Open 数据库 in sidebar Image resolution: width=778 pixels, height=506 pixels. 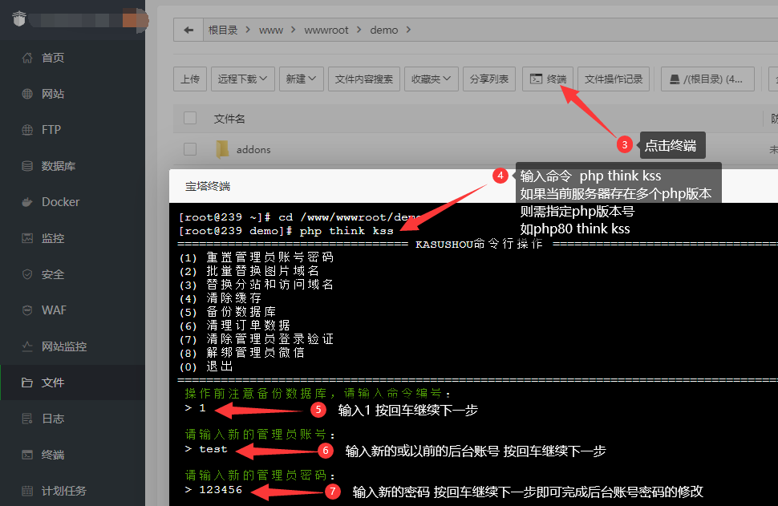click(x=72, y=166)
